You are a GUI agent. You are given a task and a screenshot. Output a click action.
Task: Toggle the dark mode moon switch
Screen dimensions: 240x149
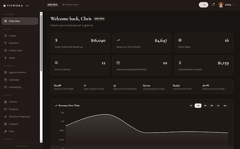click(x=203, y=5)
